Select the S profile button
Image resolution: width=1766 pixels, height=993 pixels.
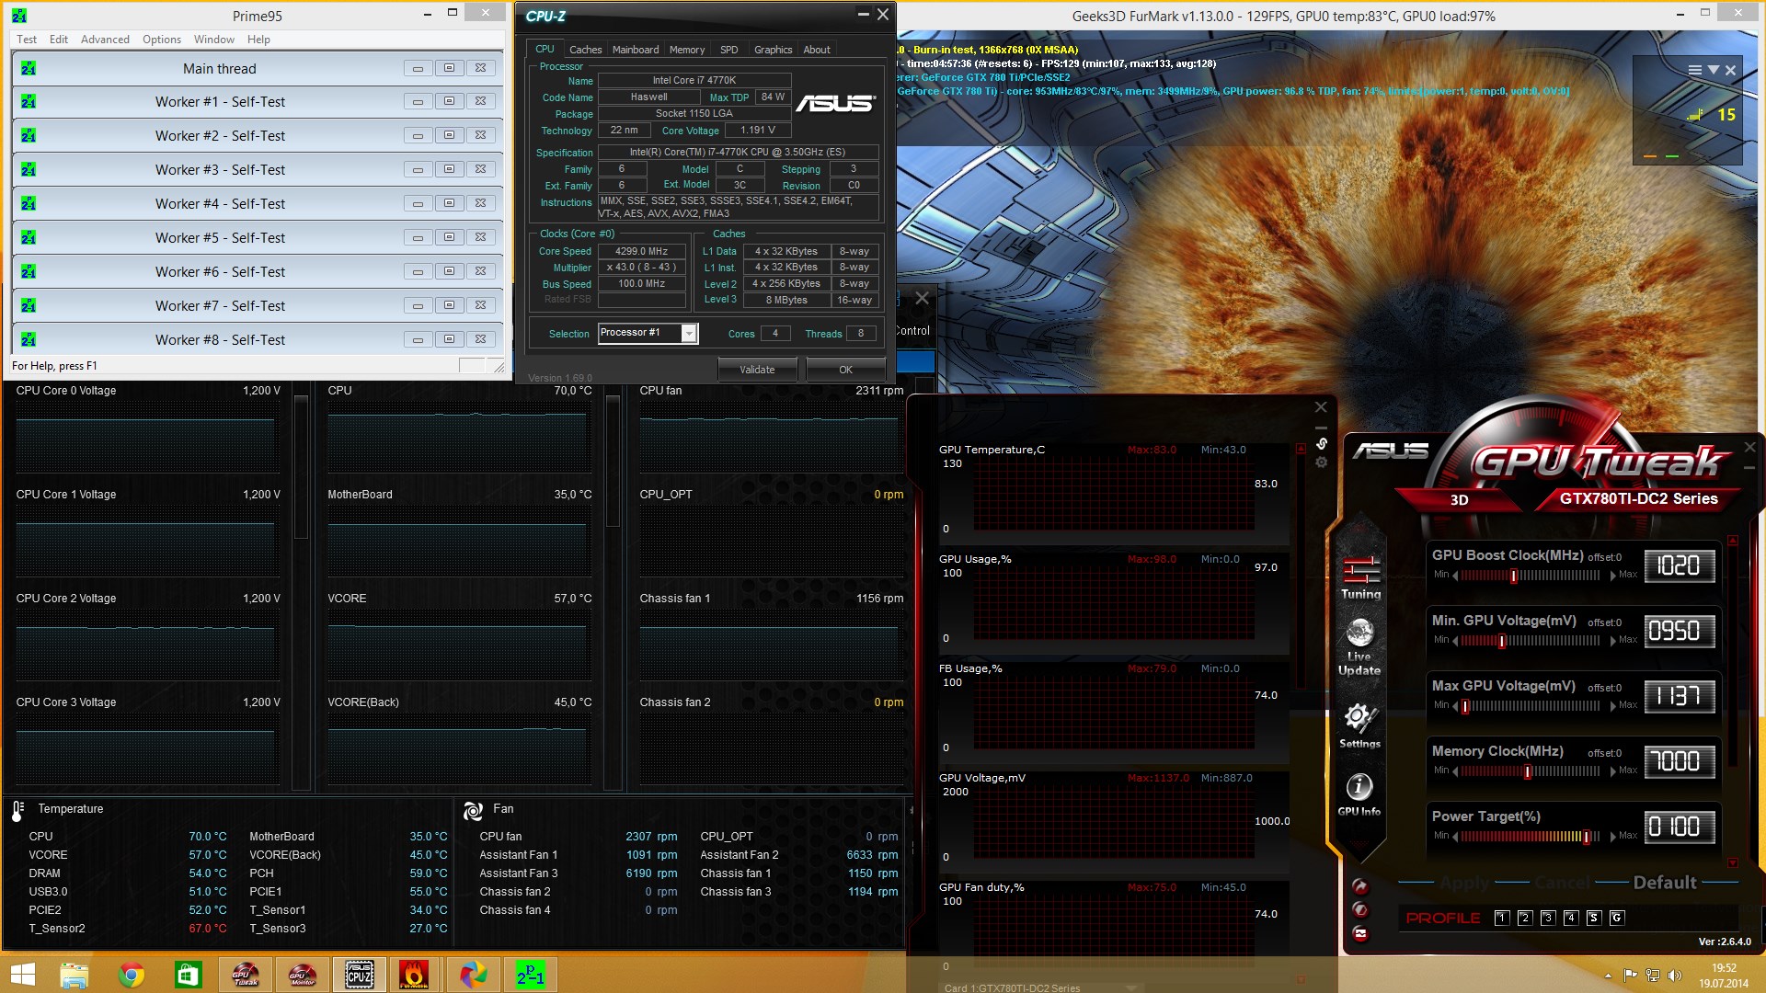tap(1594, 918)
